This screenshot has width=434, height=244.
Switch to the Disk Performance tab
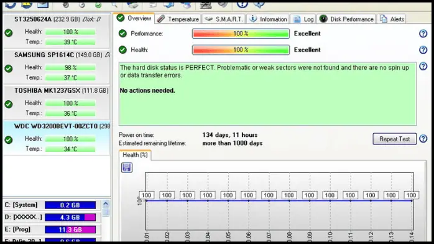coord(346,19)
